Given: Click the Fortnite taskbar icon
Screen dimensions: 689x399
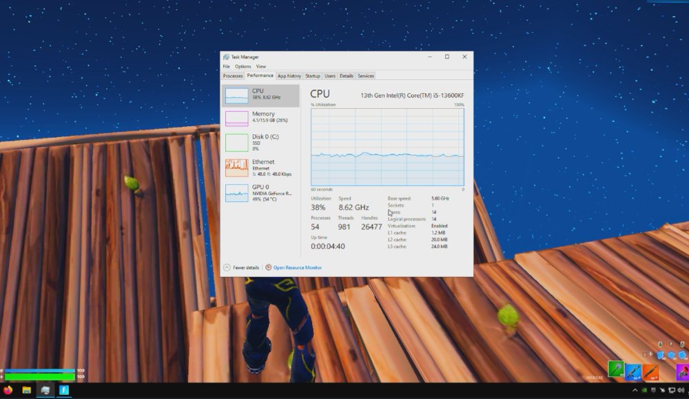Looking at the screenshot, I should click(x=64, y=390).
